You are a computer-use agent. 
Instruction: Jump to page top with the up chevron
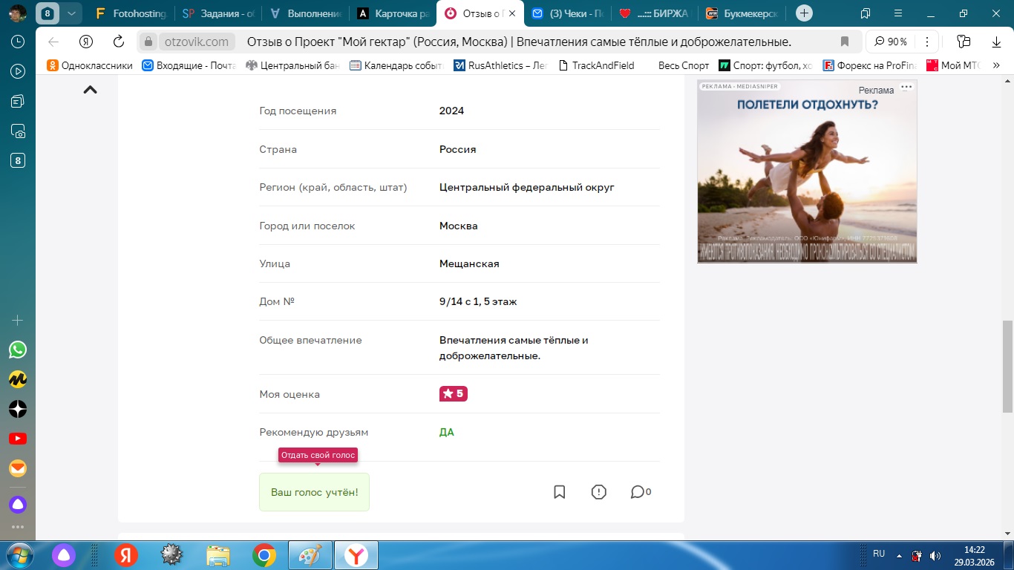point(90,90)
